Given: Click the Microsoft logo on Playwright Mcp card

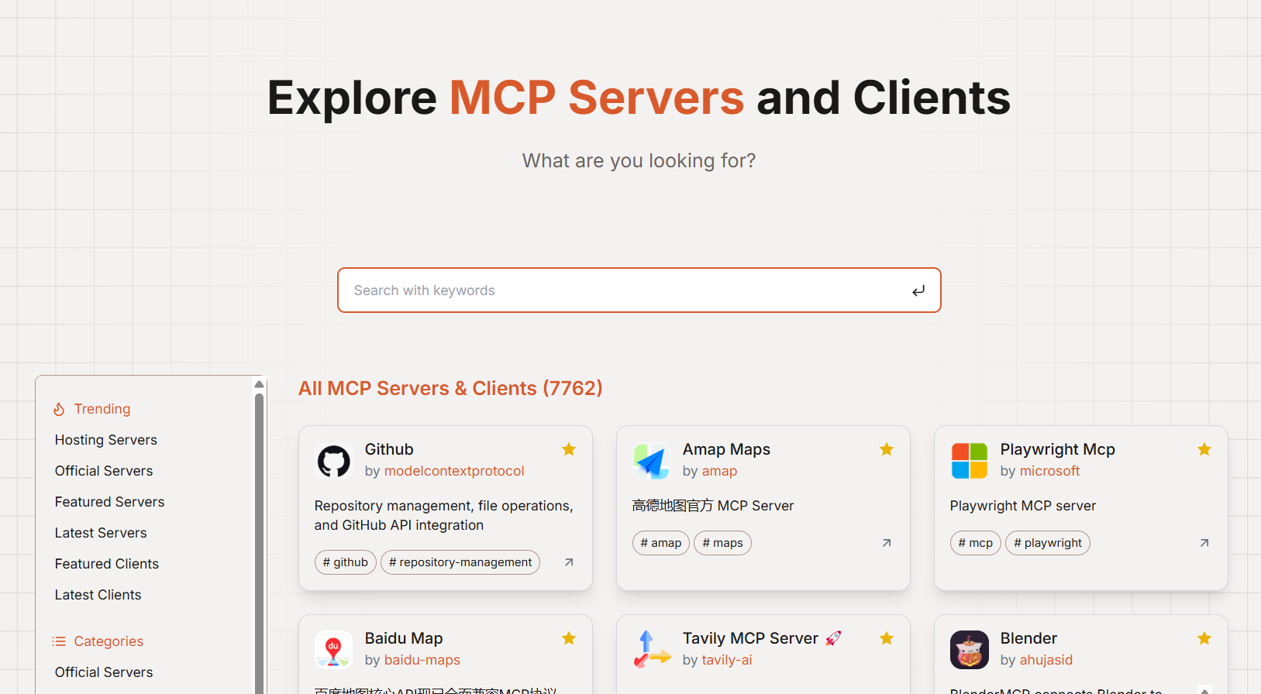Looking at the screenshot, I should 970,461.
